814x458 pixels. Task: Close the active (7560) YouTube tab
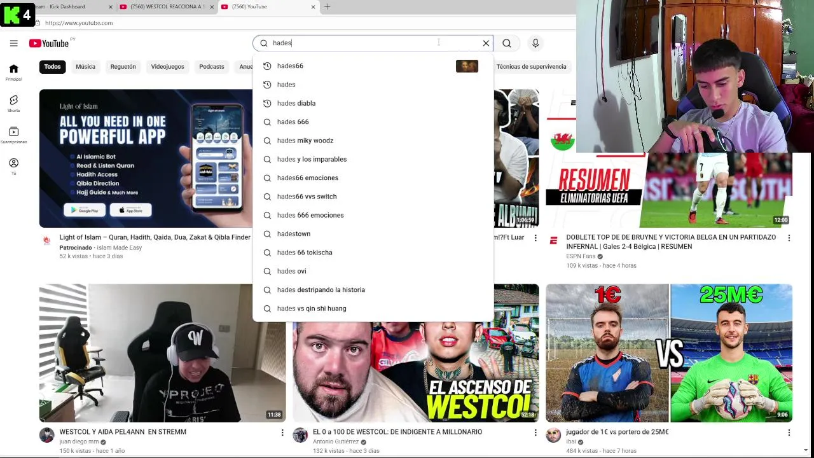point(313,7)
